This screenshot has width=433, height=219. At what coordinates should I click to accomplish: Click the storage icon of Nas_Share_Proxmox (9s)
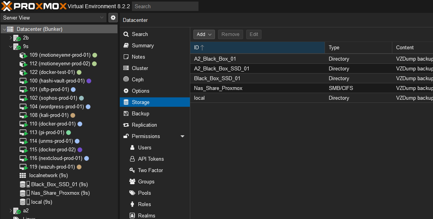[x=25, y=193]
